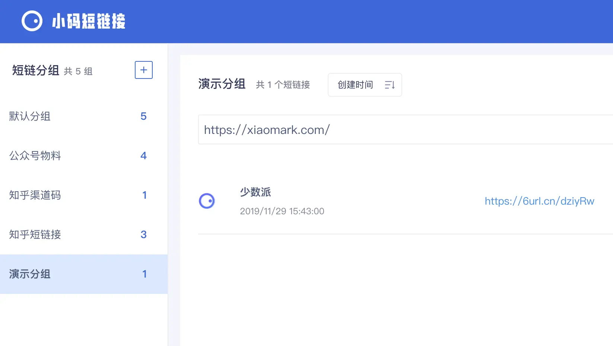Click the 少数派 circular link icon
The image size is (613, 346).
click(x=207, y=201)
